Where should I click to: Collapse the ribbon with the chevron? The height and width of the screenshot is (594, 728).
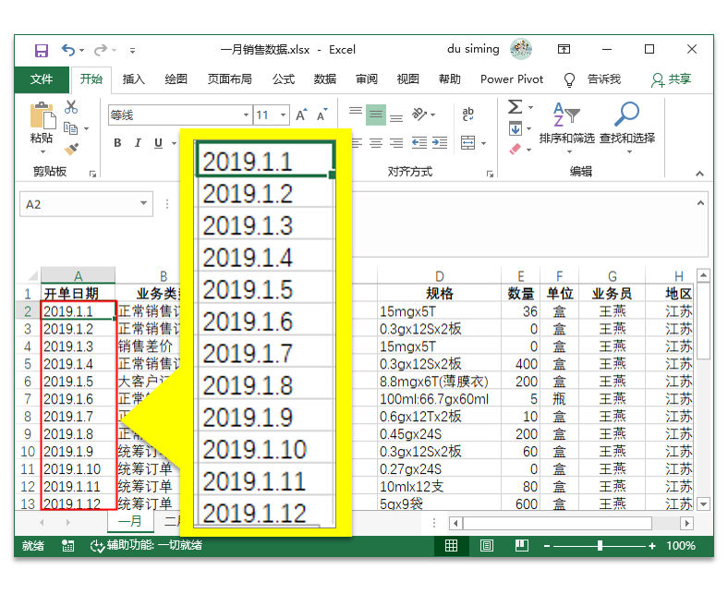pos(699,174)
